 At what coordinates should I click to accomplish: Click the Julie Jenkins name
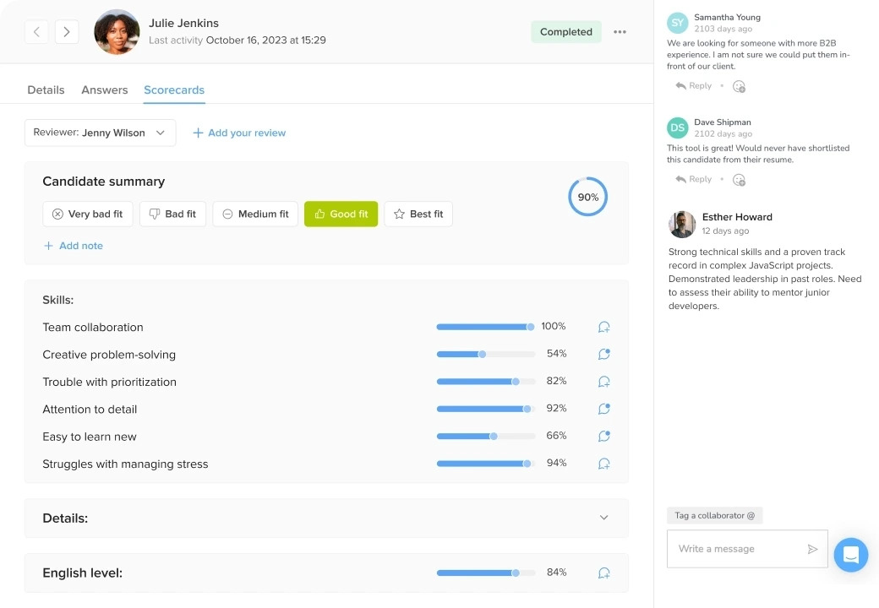coord(184,23)
